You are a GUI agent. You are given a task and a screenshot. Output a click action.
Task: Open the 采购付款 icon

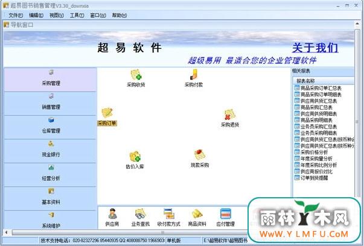click(194, 78)
